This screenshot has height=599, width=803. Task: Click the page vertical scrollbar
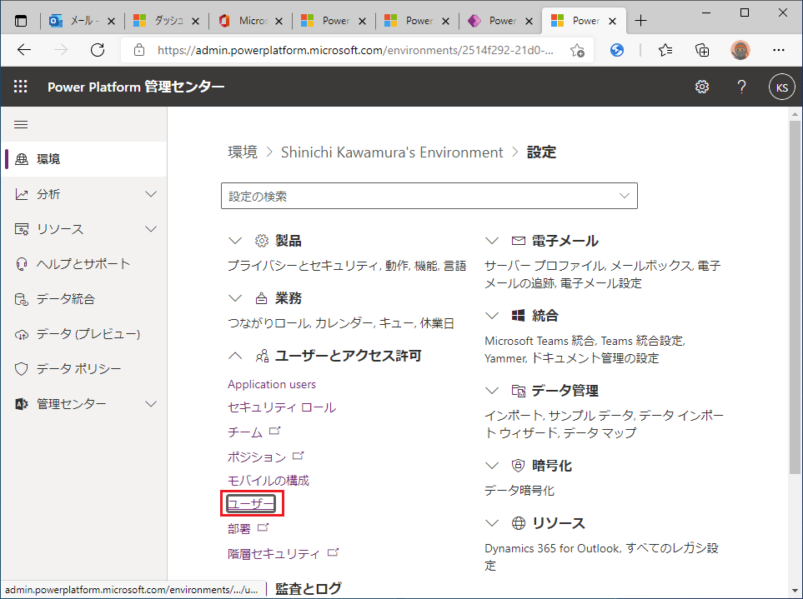[795, 250]
